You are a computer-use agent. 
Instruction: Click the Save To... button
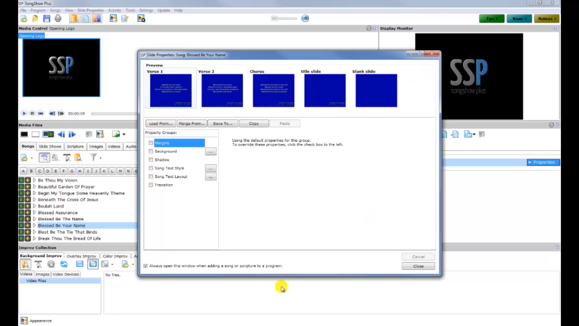pos(223,123)
